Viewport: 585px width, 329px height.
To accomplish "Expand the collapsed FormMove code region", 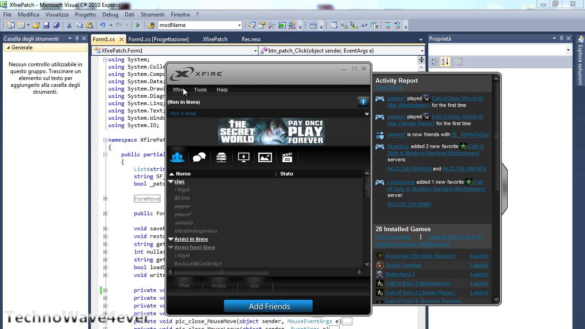I will (105, 199).
